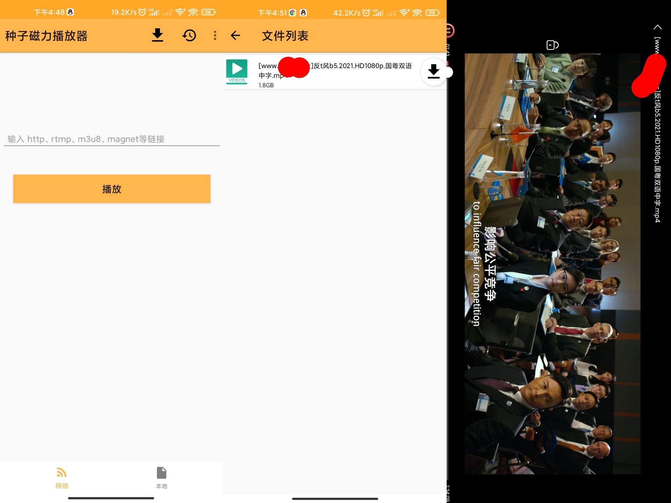This screenshot has width=671, height=503.
Task: Toggle picture-in-picture mode icon
Action: (552, 45)
